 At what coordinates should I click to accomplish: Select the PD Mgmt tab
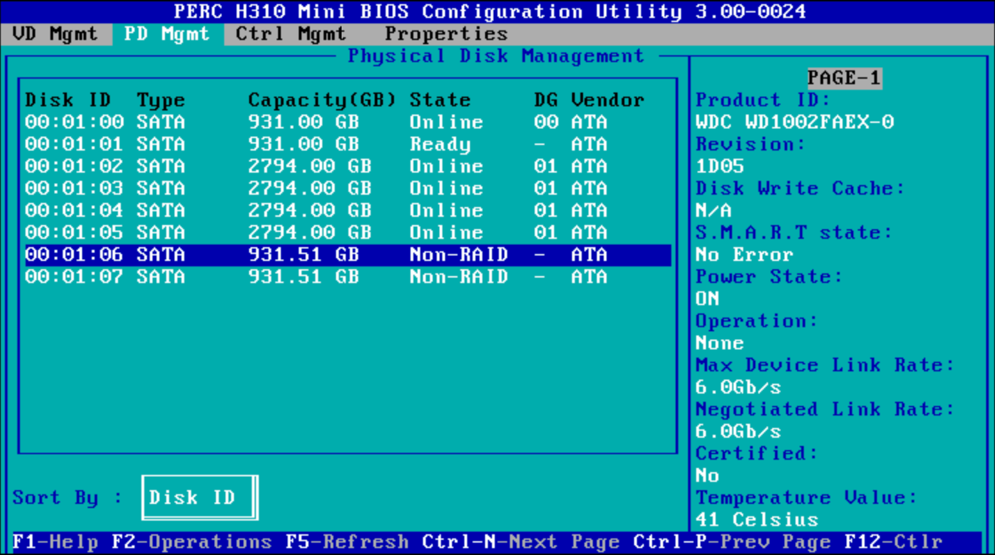[x=167, y=34]
